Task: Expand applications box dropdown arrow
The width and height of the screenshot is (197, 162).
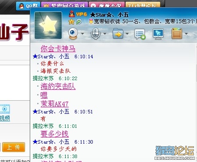Action: (186, 34)
